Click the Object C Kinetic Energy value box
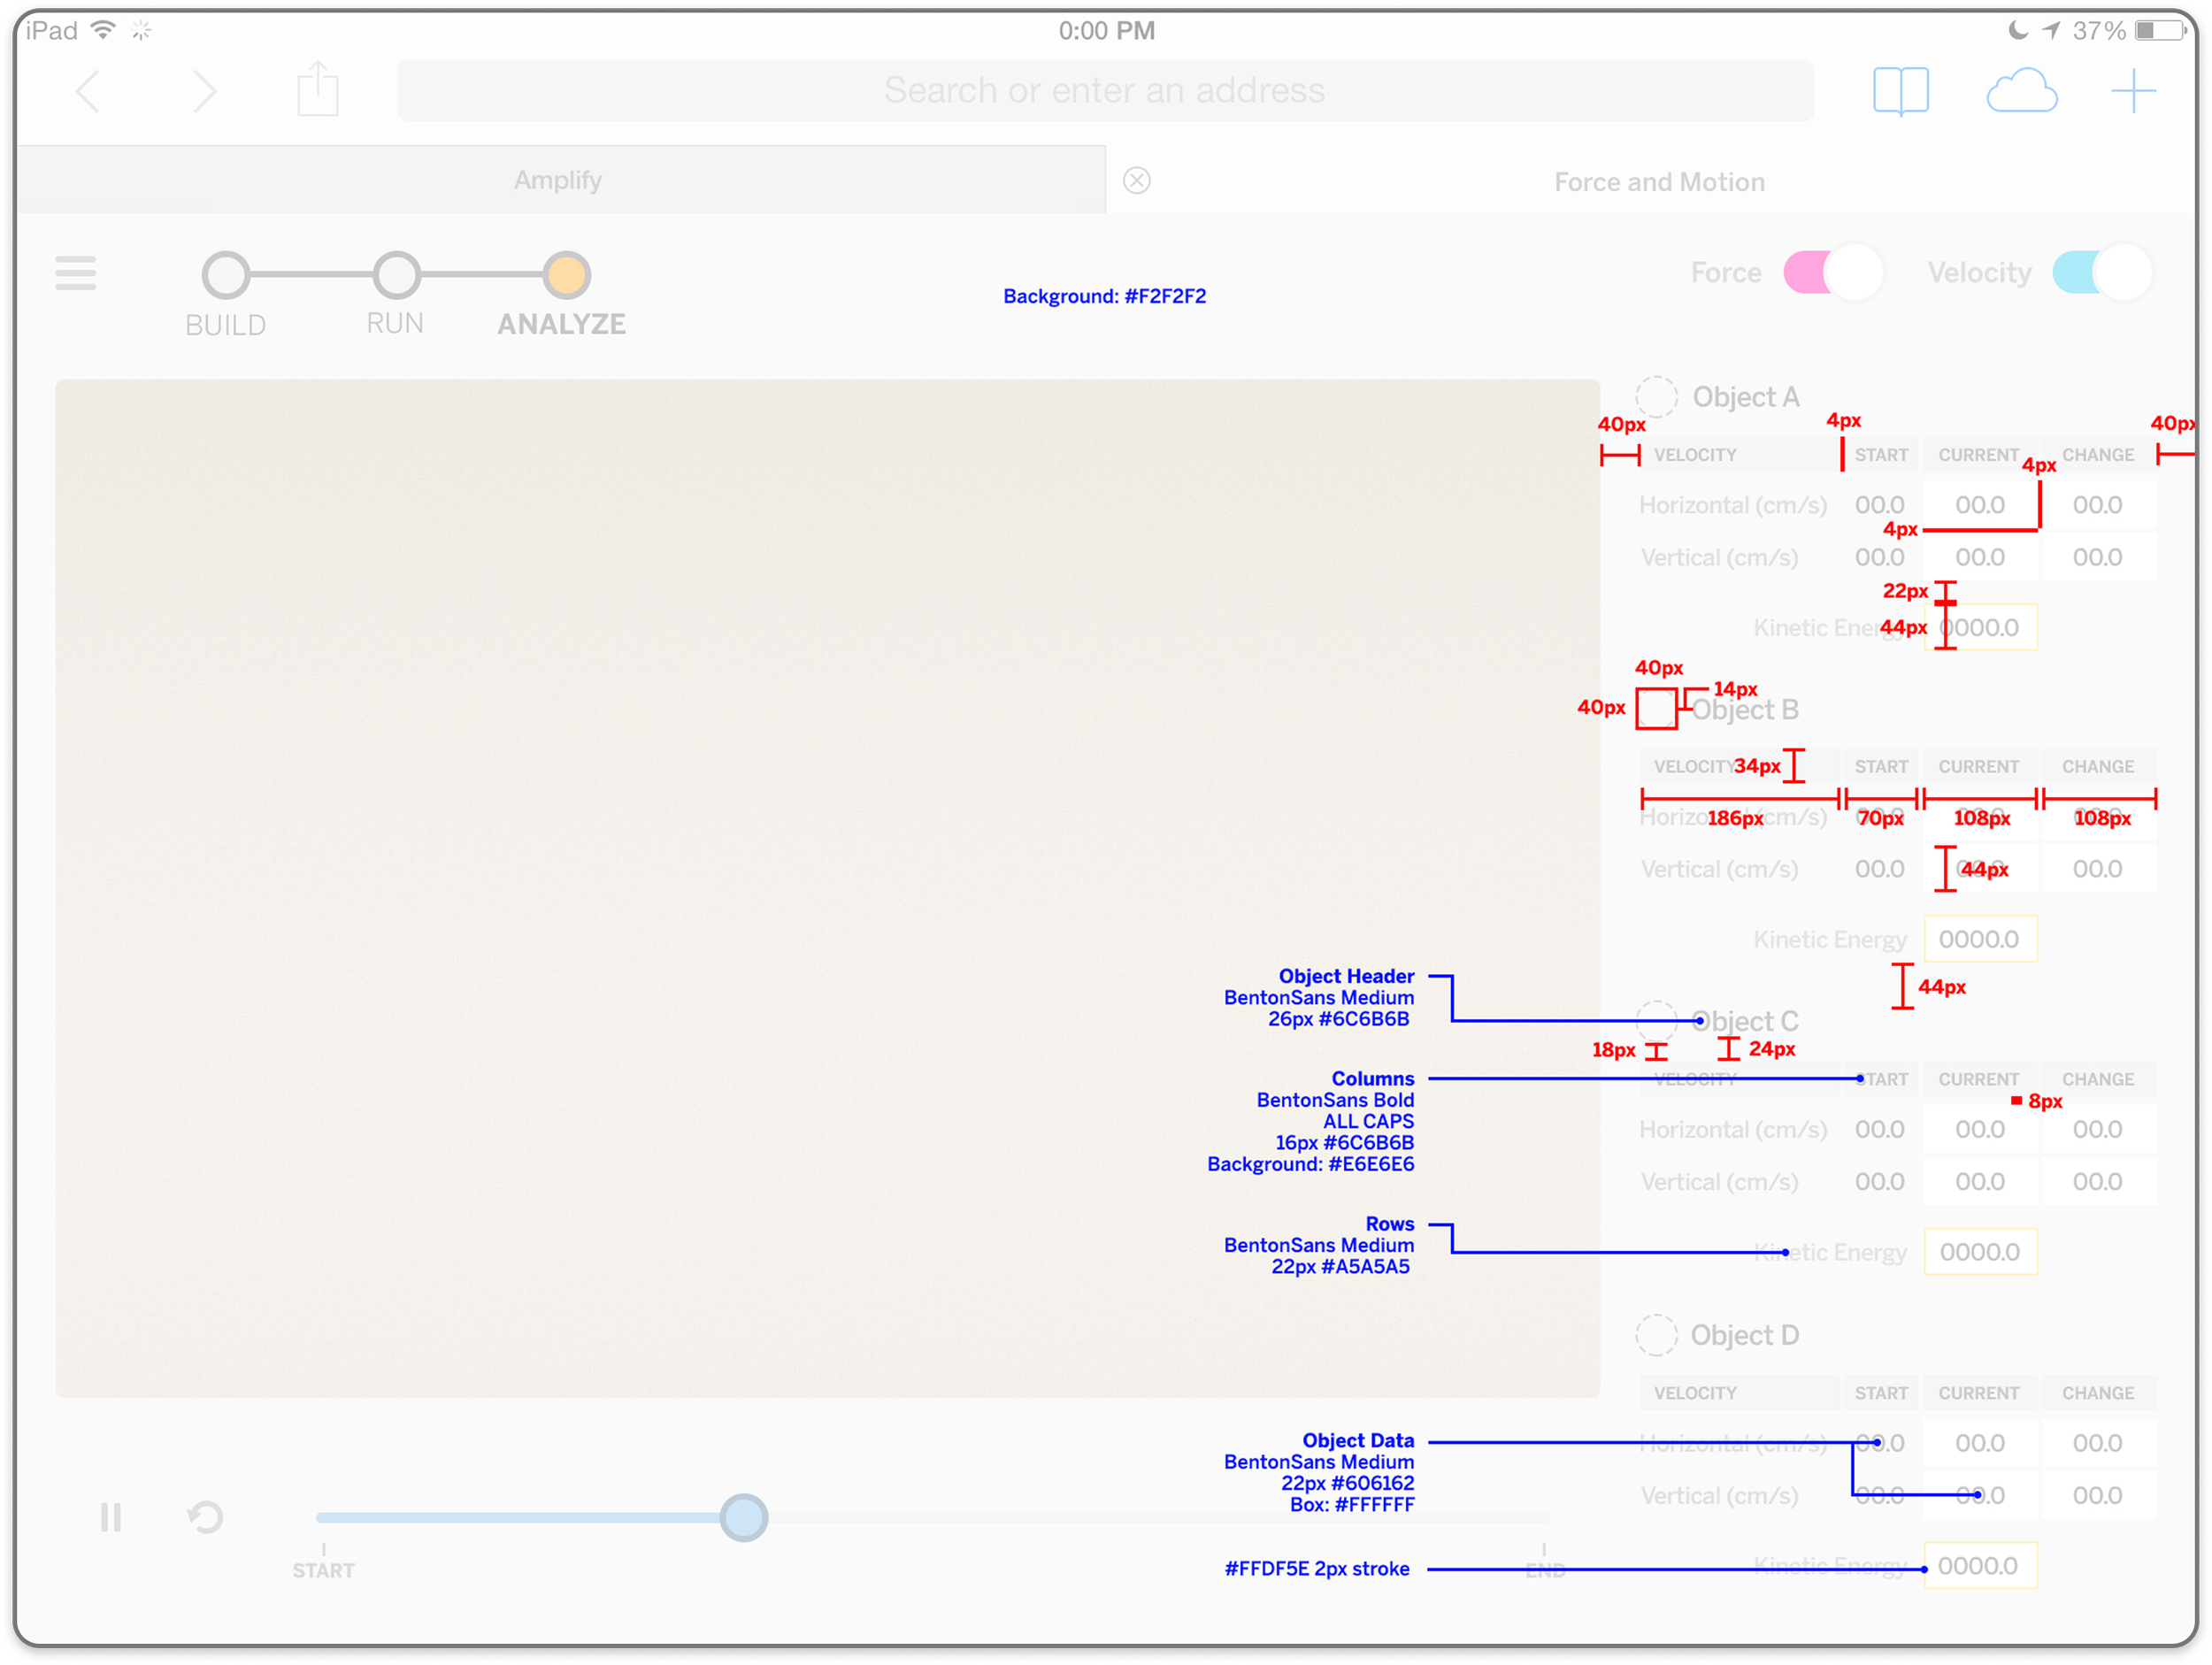 click(x=1980, y=1252)
